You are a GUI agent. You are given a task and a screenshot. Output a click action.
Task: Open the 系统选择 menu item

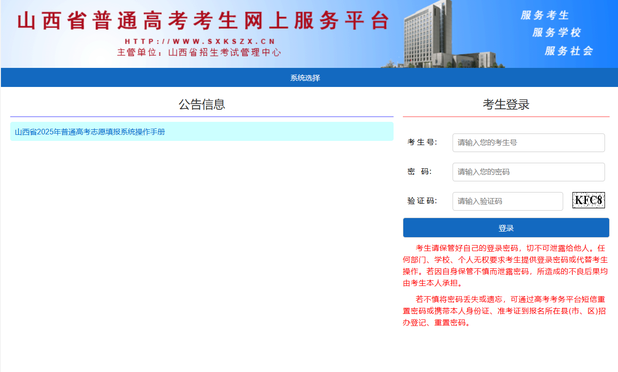pos(305,78)
